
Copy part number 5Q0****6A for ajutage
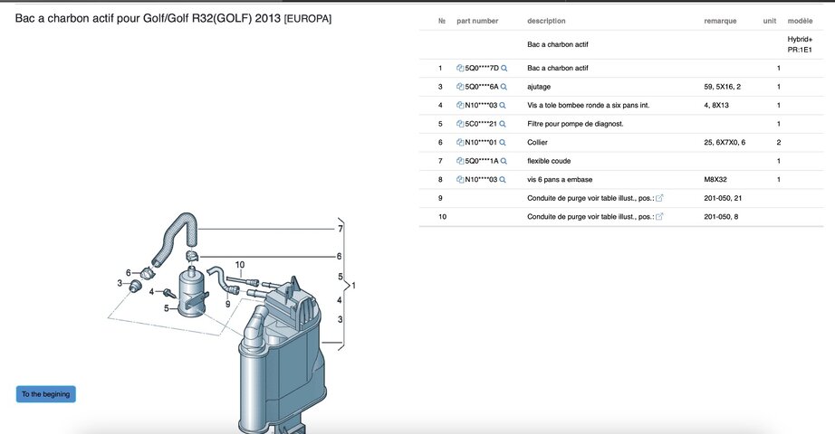pos(460,87)
